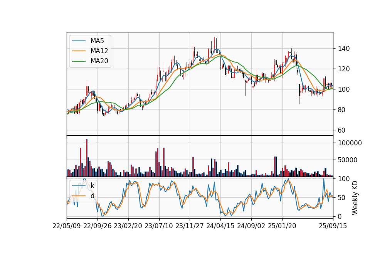The image size is (370, 266).
Task: Click the 0 tick on Weekly KD axis
Action: (340, 216)
